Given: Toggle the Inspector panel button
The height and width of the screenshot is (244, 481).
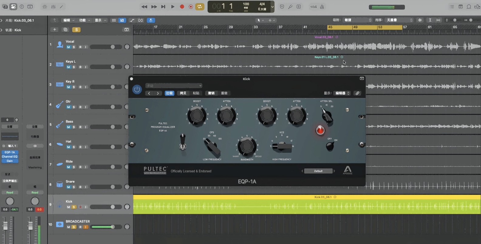Looking at the screenshot, I should pos(13,6).
